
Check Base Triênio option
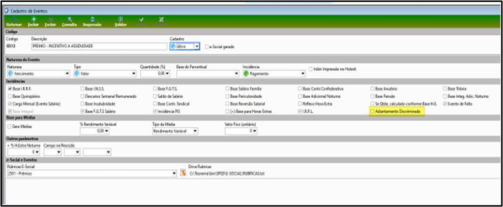tap(444, 89)
